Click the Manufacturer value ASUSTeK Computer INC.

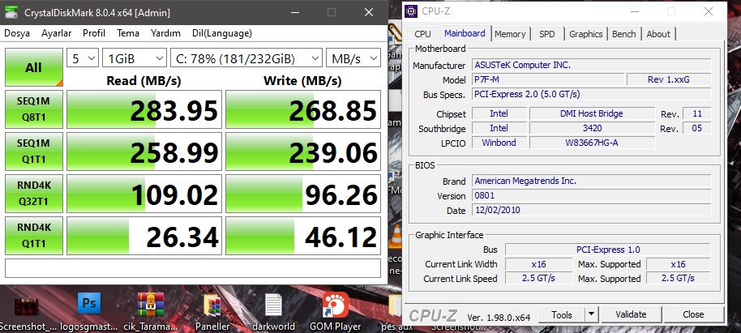[592, 65]
